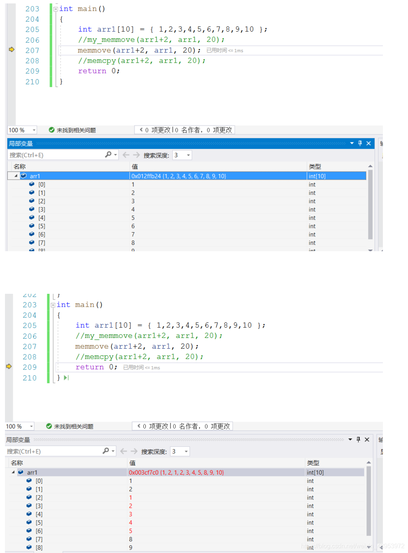Click 类型 column header in top Locals panel
Image resolution: width=408 pixels, height=553 pixels.
point(315,167)
